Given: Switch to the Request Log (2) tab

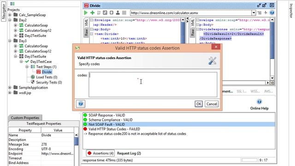Looking at the screenshot, I should click(129, 153).
